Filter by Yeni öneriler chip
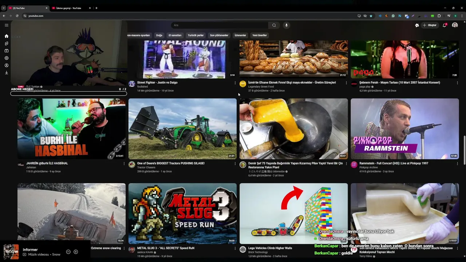The image size is (466, 262). 260,35
